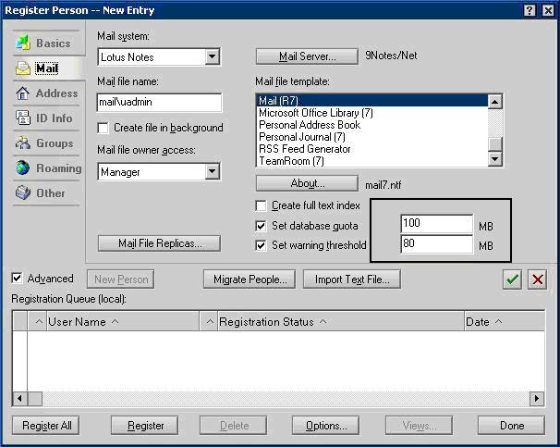This screenshot has width=560, height=447.
Task: Click the Mail file name field
Action: tap(159, 103)
